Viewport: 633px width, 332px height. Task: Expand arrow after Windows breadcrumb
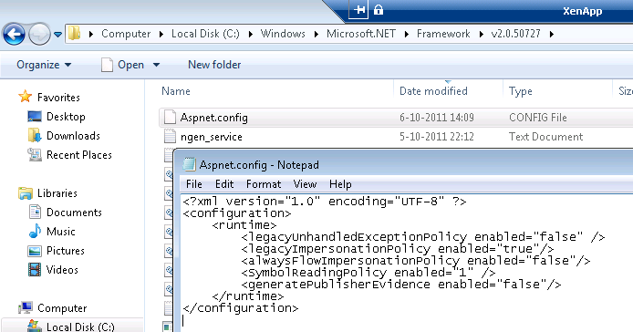[316, 34]
